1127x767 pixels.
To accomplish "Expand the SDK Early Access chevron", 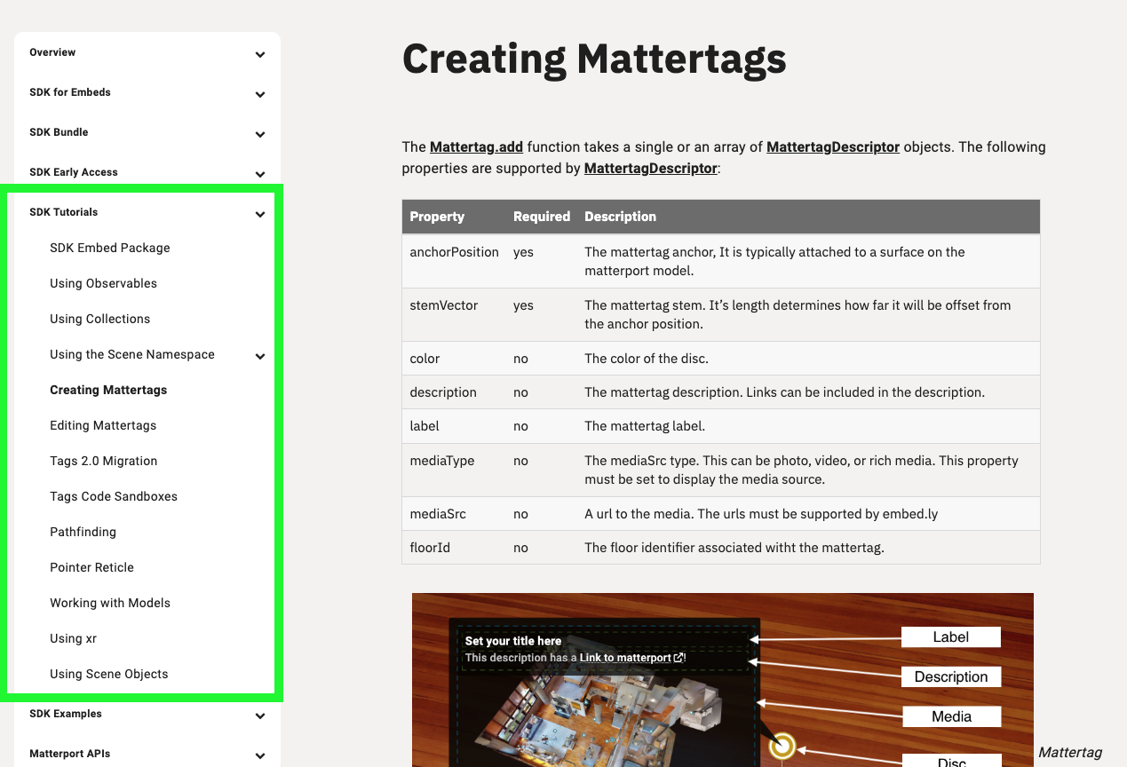I will click(x=260, y=174).
